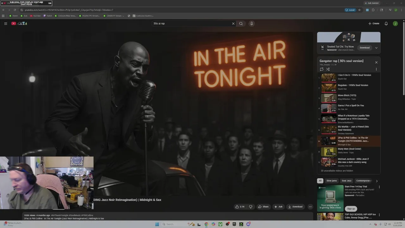This screenshot has width=405, height=228.
Task: Focus the search field containing 50s ai rap
Action: pyautogui.click(x=191, y=23)
